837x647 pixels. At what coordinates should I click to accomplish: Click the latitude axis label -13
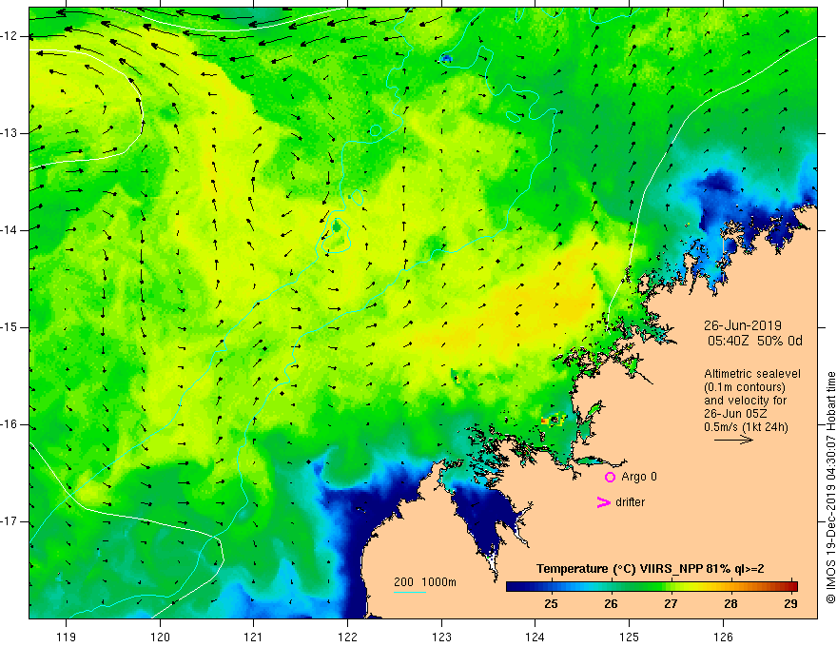(10, 133)
